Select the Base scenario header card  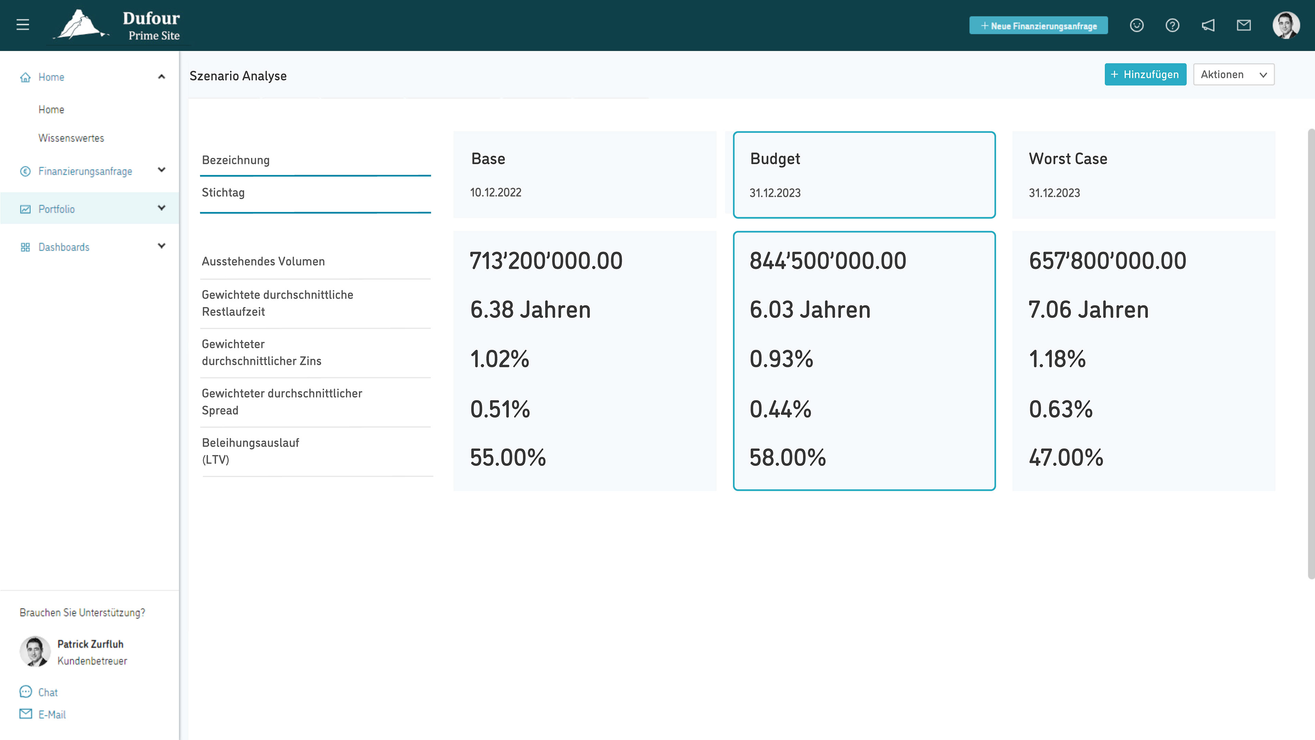pyautogui.click(x=585, y=175)
